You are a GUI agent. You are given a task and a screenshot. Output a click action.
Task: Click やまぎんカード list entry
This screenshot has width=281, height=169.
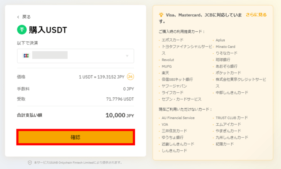228,131
